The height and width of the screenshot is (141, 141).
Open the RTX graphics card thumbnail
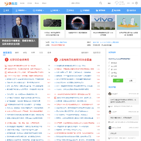[x=52, y=23]
